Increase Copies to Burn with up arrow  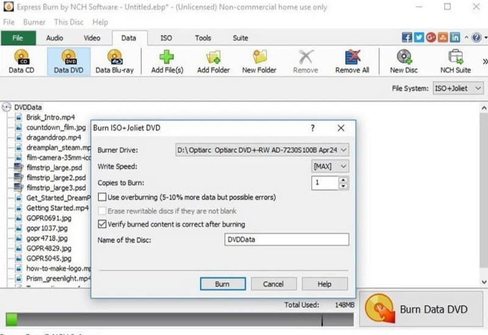click(343, 179)
